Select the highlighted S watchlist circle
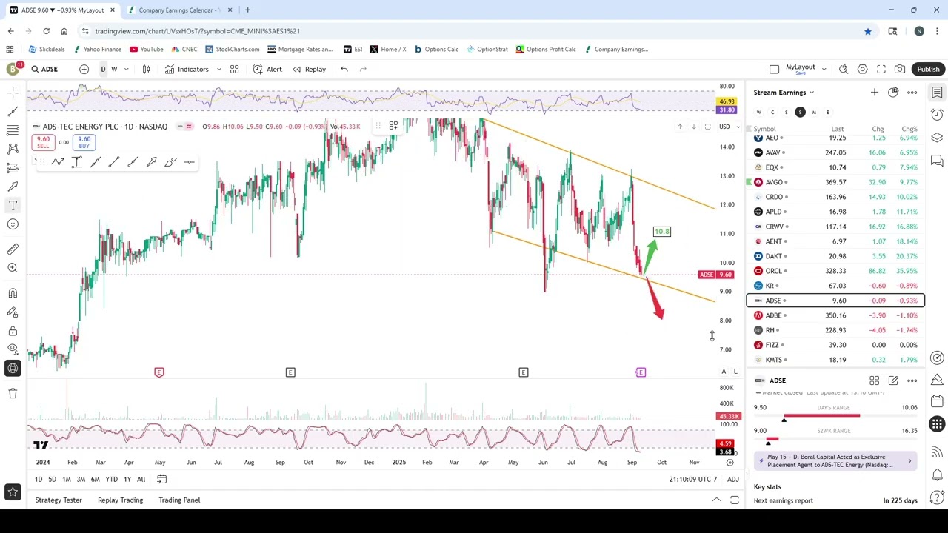 [x=800, y=112]
